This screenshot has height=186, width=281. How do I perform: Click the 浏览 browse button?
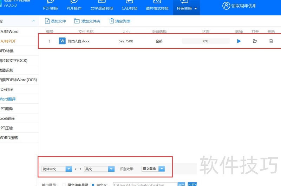click(x=181, y=184)
